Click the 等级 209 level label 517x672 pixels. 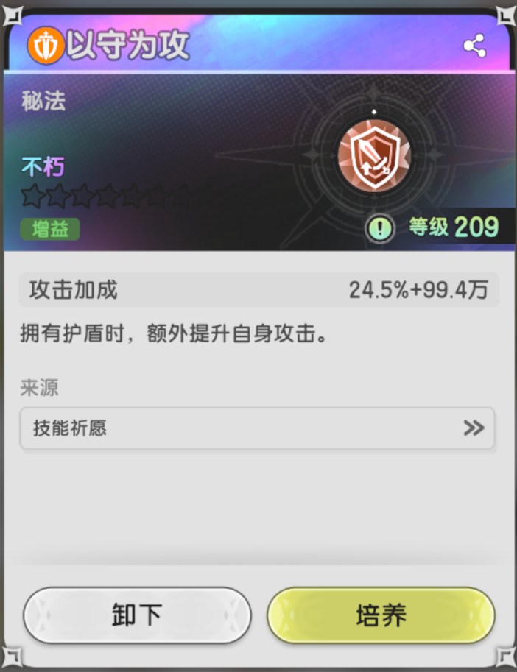(454, 227)
